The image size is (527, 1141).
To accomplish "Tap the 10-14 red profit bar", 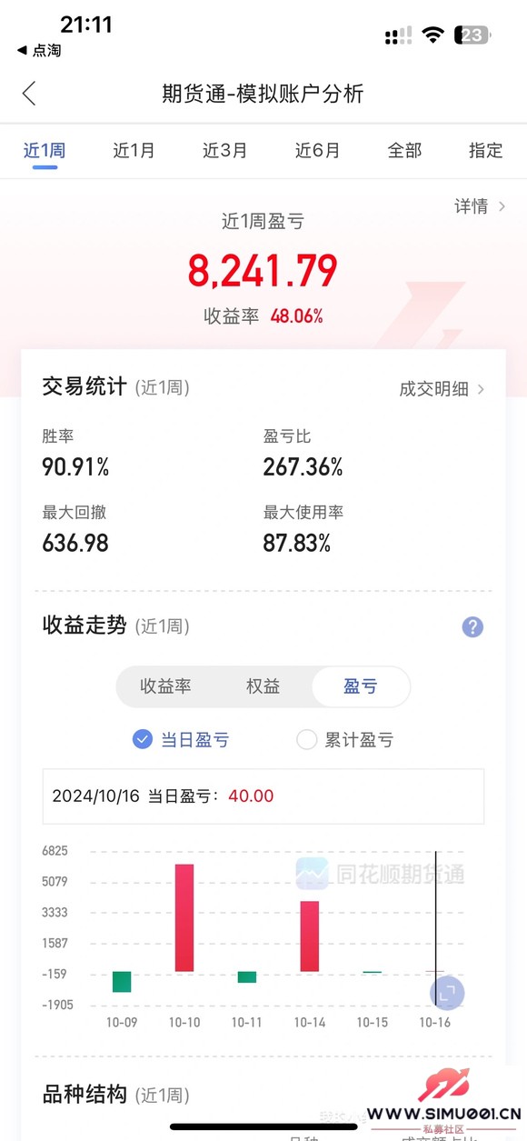I will [310, 936].
